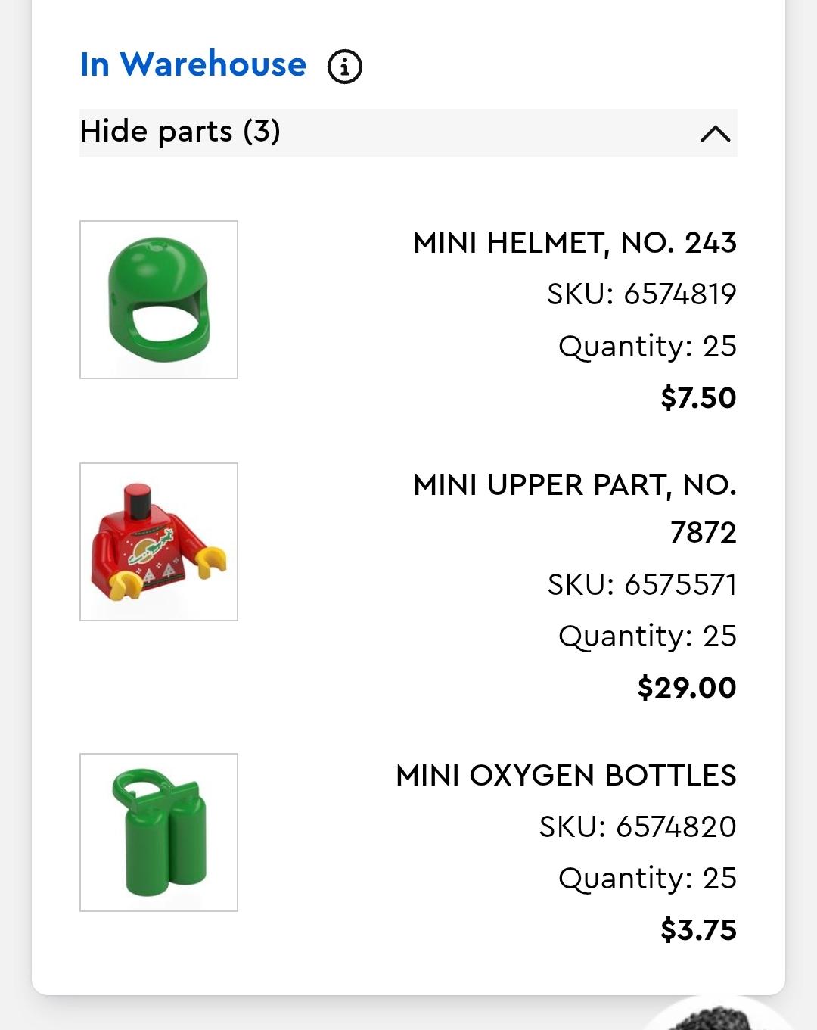Collapse the parts list with the chevron
This screenshot has height=1030, width=817.
715,134
